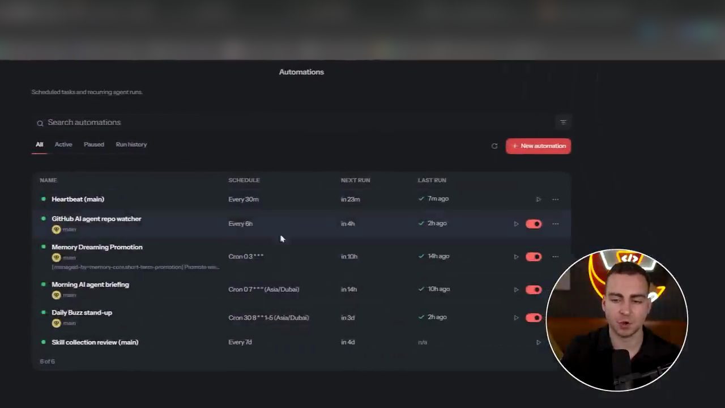Click the SCHEDULE column header
725x408 pixels.
(x=244, y=180)
